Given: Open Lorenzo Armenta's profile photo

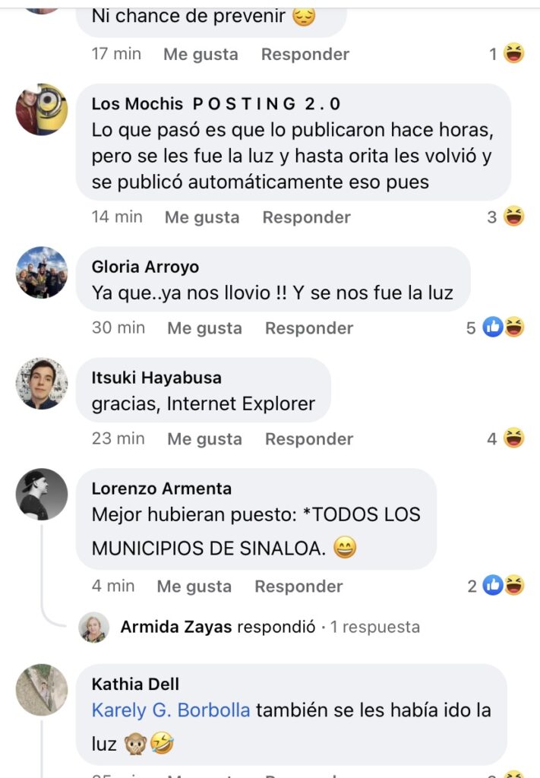Looking at the screenshot, I should click(42, 494).
